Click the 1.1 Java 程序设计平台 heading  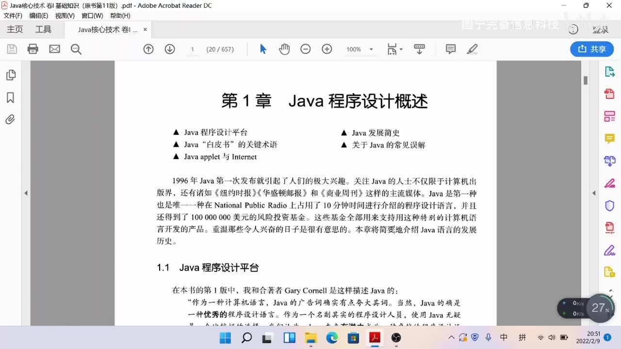208,268
